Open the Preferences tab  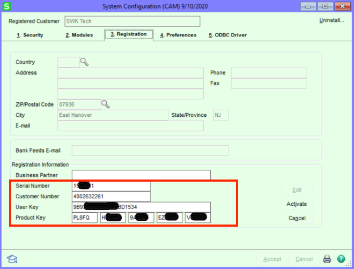coord(179,35)
